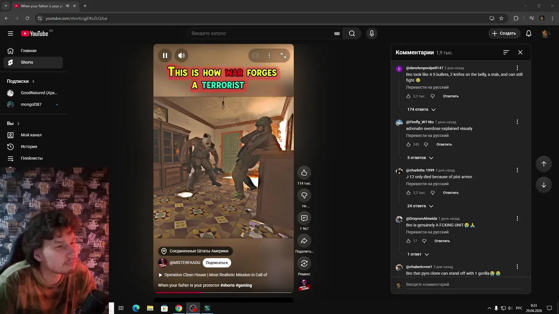Expand the Вы section chevron
The height and width of the screenshot is (314, 559).
tap(18, 124)
